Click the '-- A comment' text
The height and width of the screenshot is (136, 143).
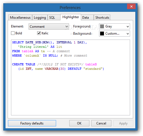[x=59, y=51]
